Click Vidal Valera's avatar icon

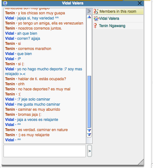pos(96,18)
